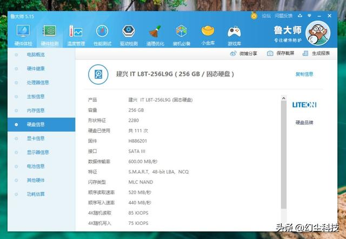
Task: Click 保存截屏 to save screenshot
Action: tap(281, 54)
